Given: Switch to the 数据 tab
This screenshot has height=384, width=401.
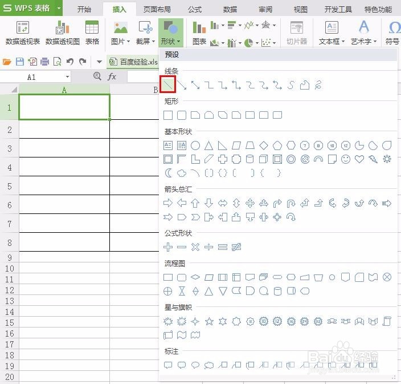Looking at the screenshot, I should click(230, 10).
